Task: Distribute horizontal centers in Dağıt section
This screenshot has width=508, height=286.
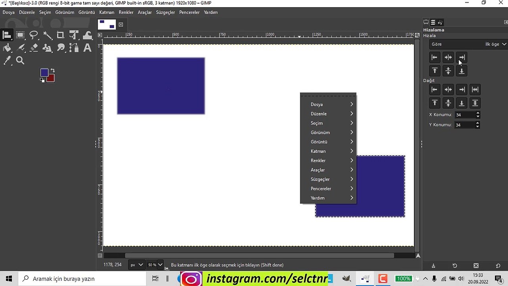Action: click(x=448, y=89)
